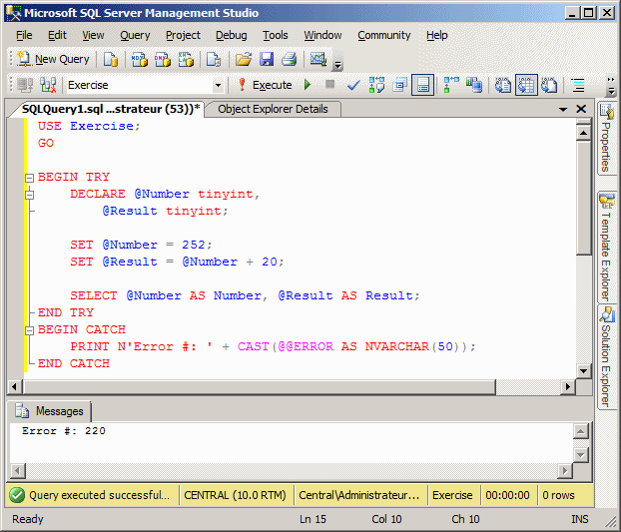
Task: Select Results to File mode
Action: (x=549, y=85)
